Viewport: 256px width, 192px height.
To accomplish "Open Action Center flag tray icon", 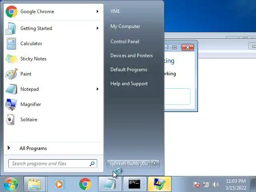I will [196, 185].
